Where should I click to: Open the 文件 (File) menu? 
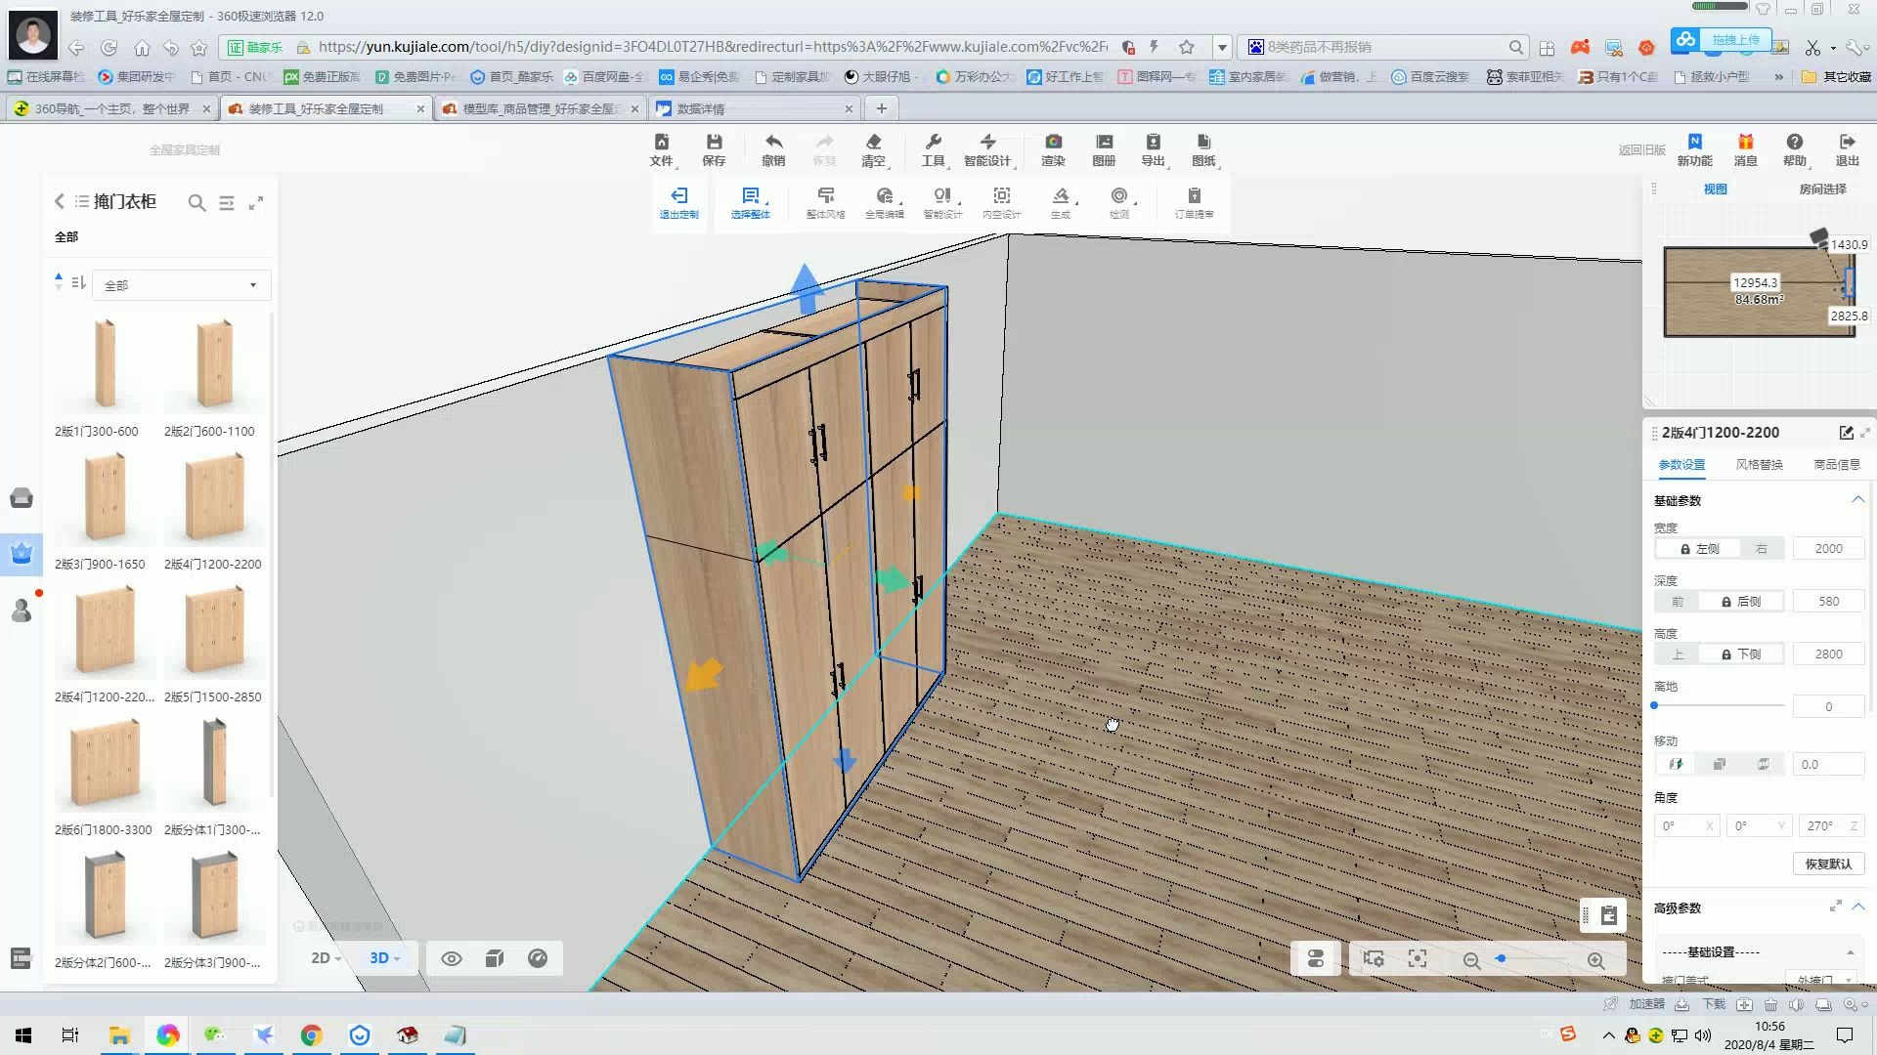point(662,150)
